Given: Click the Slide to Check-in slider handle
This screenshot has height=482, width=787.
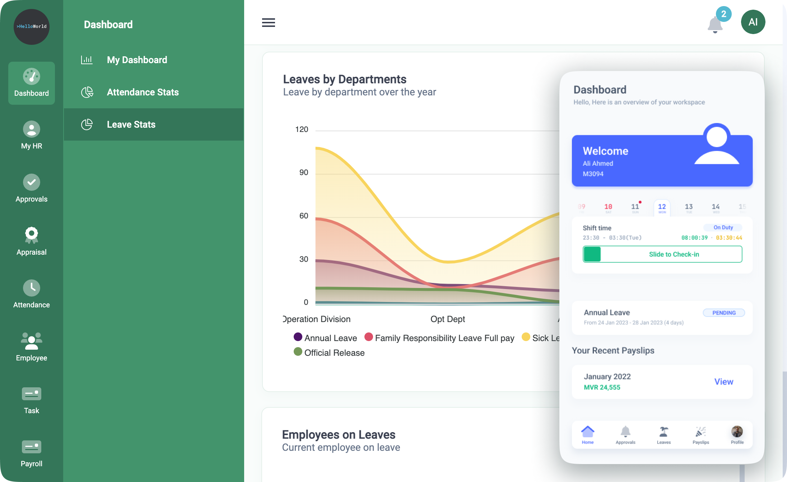Looking at the screenshot, I should 592,254.
